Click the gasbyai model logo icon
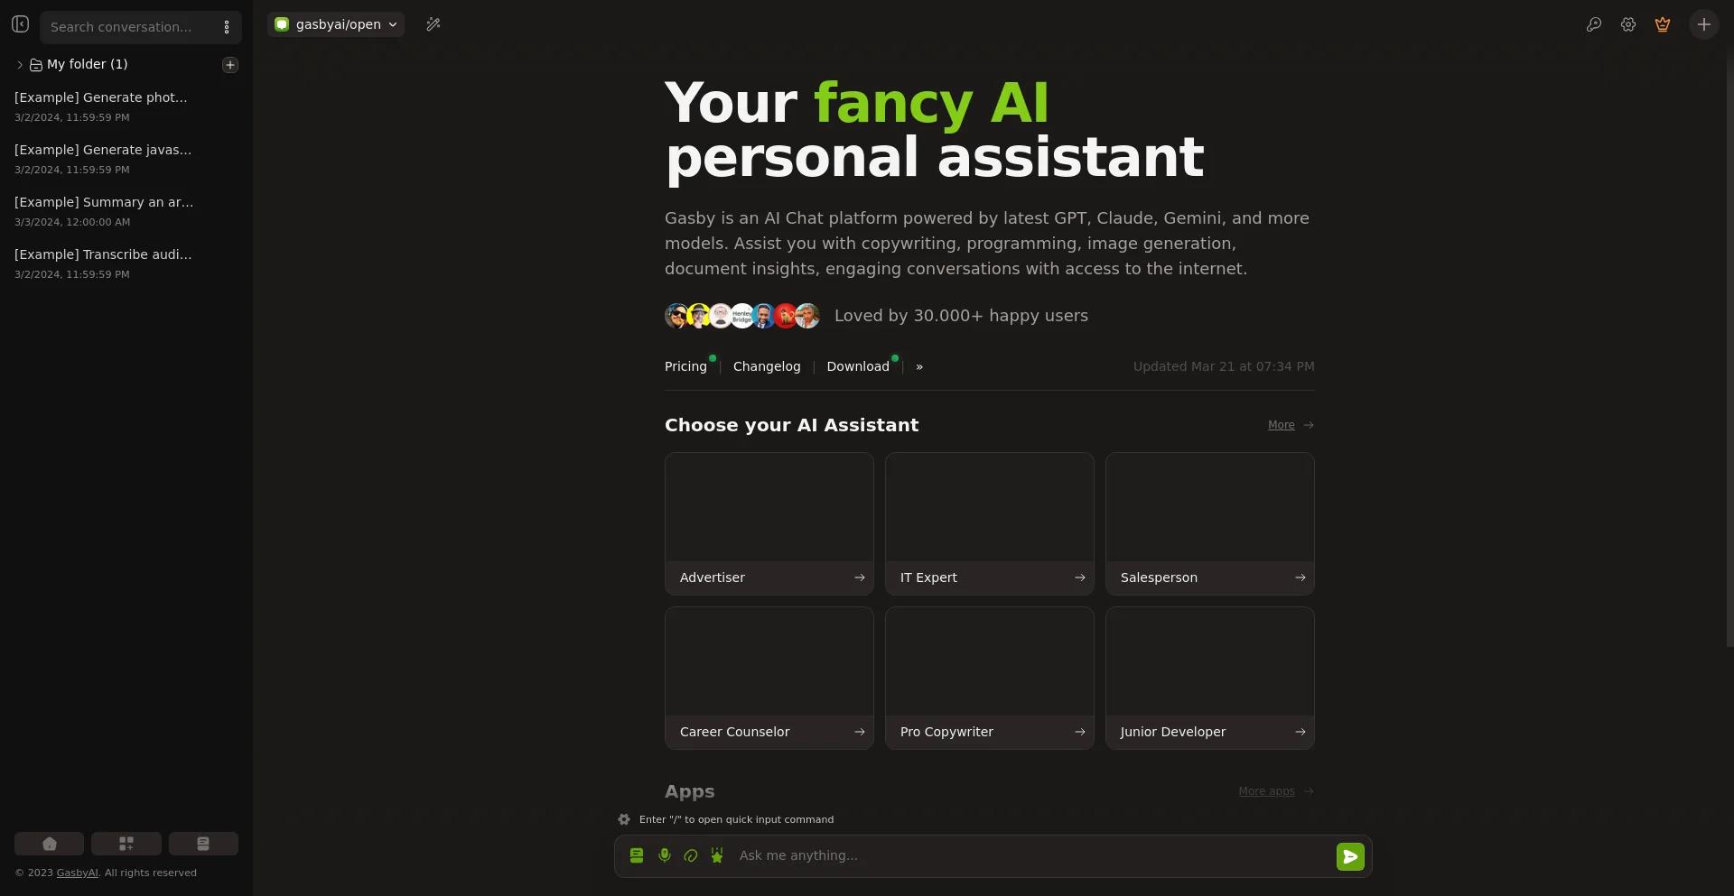This screenshot has height=896, width=1734. [282, 24]
